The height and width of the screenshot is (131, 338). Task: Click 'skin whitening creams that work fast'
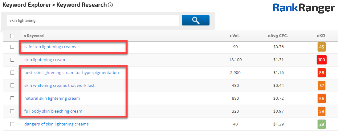(x=59, y=86)
